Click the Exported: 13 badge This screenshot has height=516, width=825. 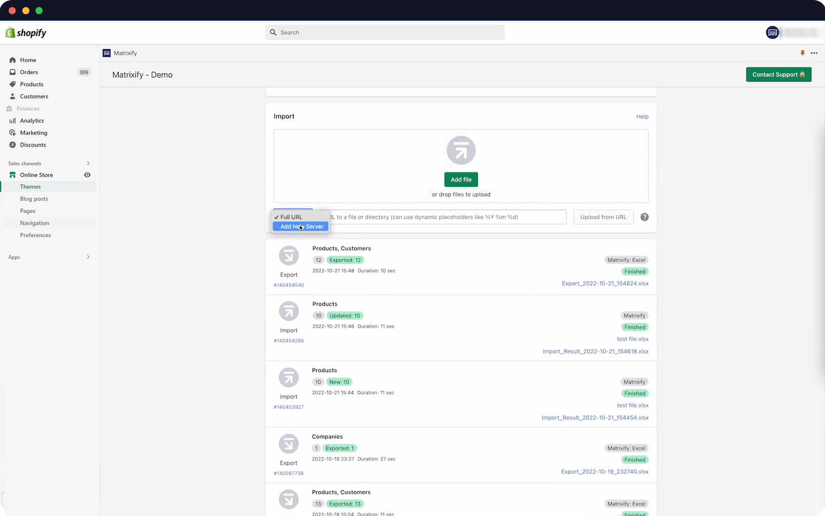click(x=345, y=504)
